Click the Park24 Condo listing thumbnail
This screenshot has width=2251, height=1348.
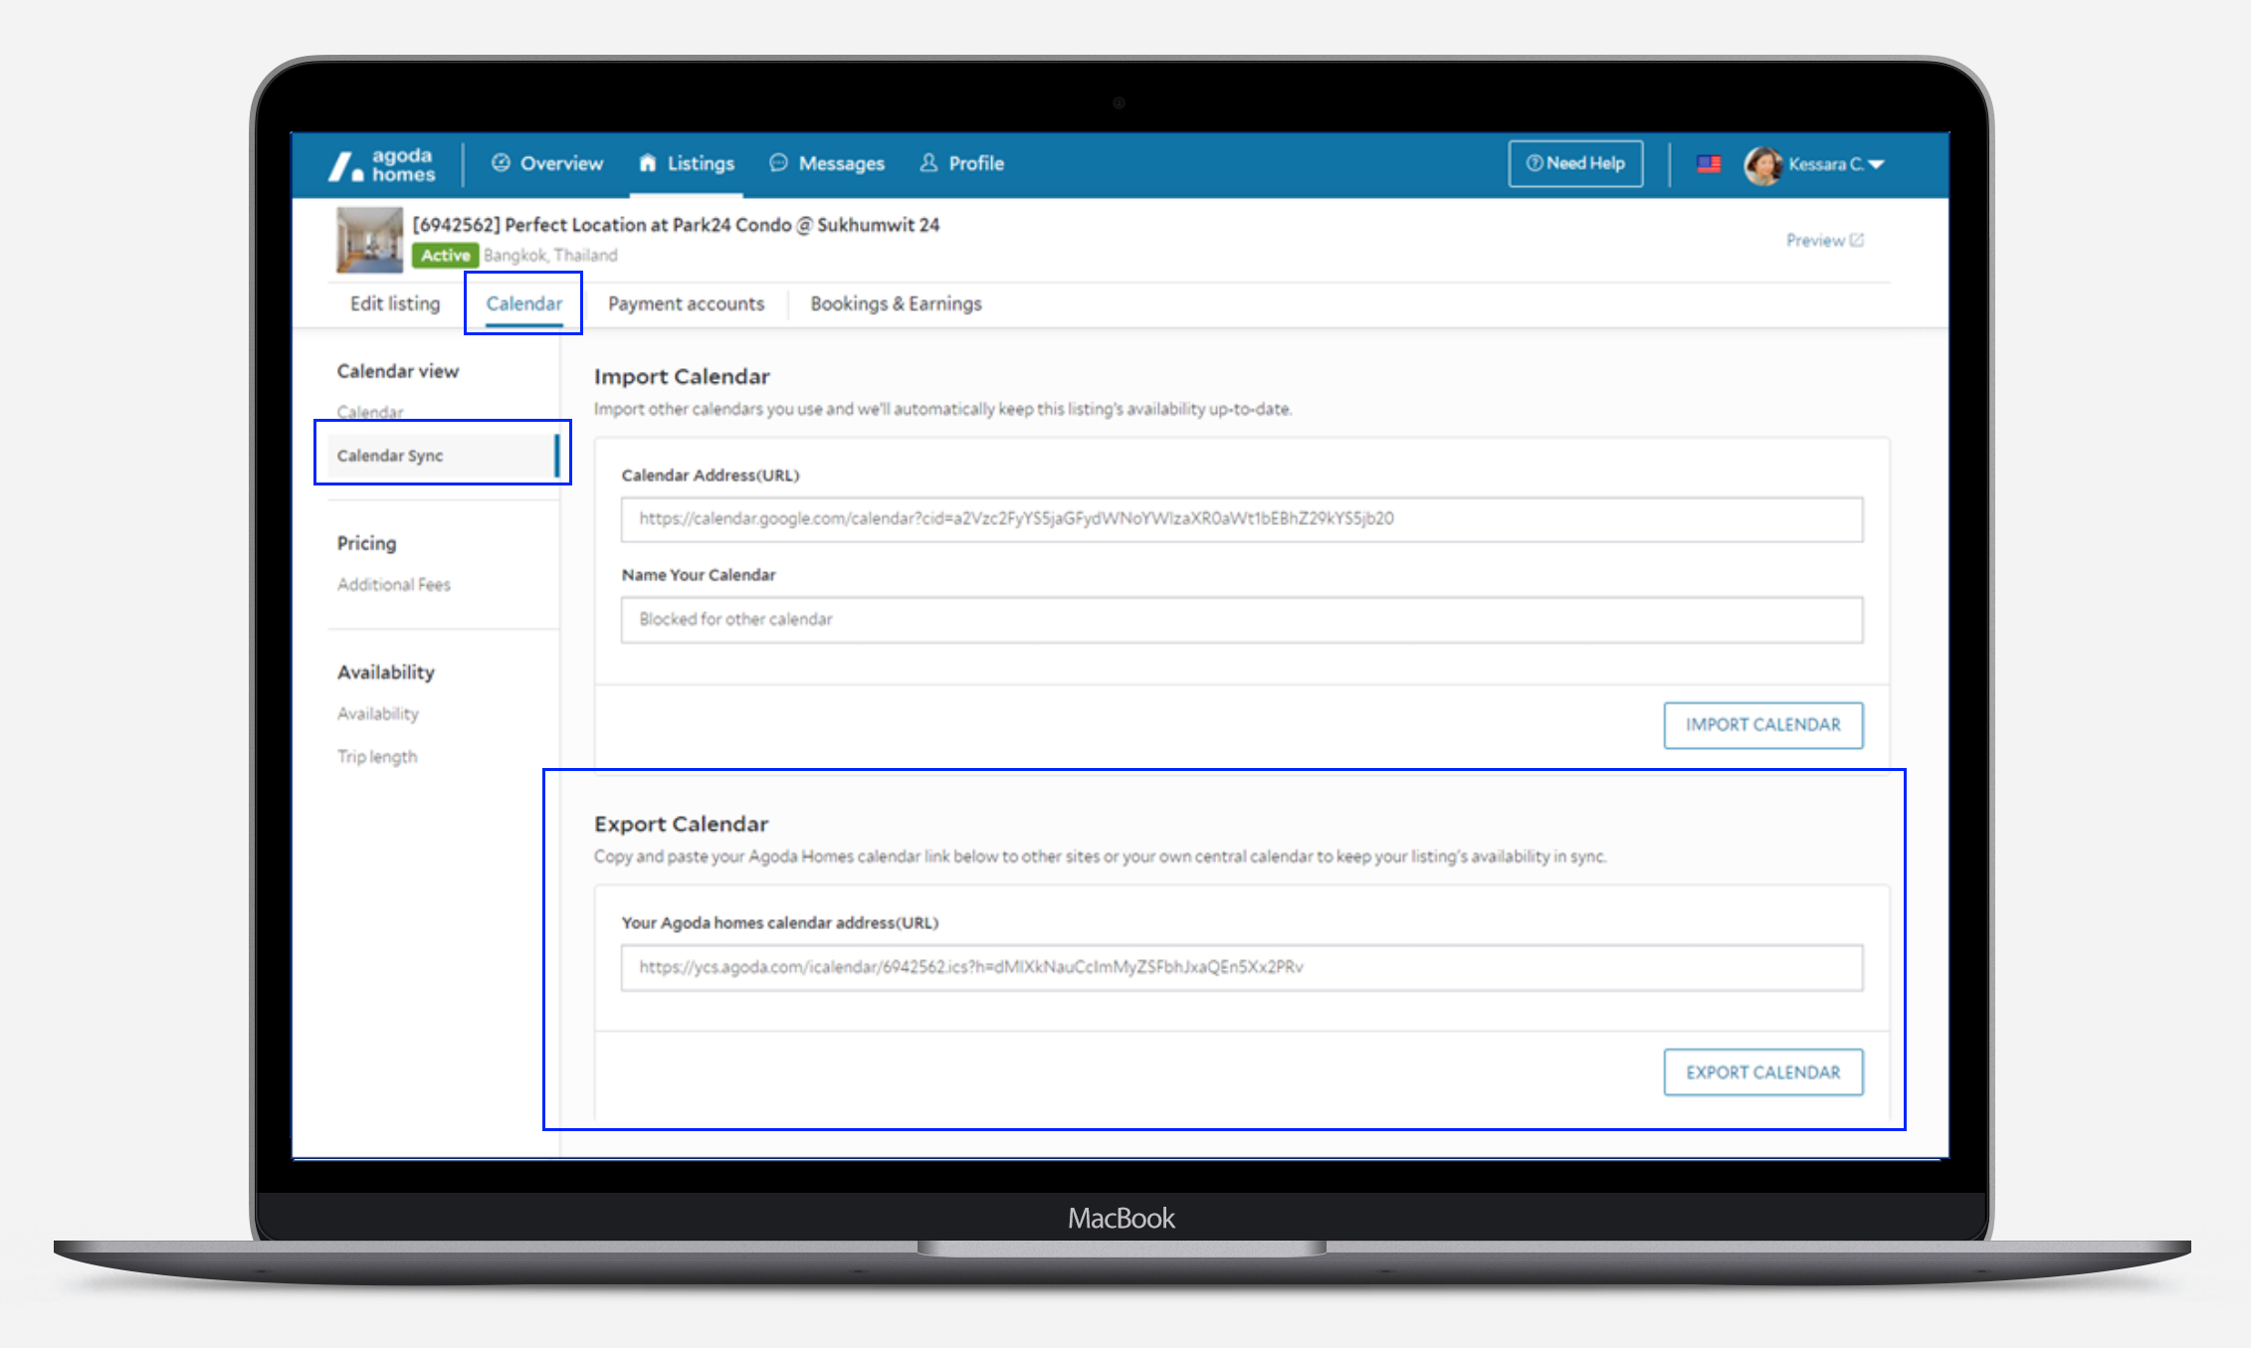pyautogui.click(x=369, y=240)
